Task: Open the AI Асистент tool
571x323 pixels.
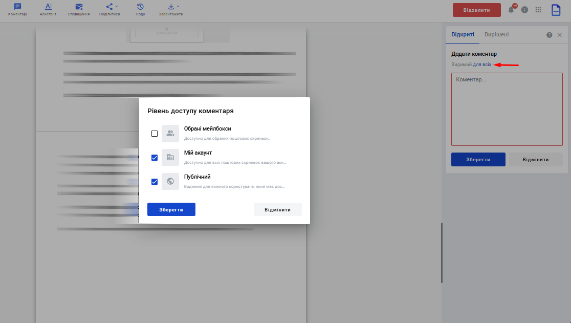Action: point(48,7)
